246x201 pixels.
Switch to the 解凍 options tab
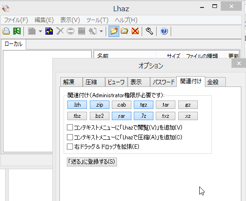click(x=72, y=82)
